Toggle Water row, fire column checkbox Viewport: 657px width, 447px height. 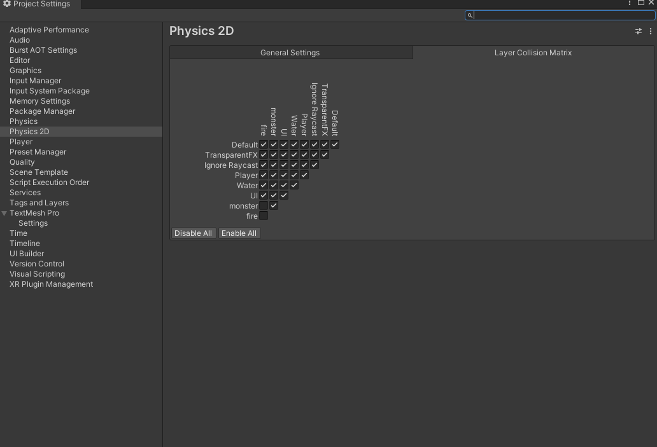(x=264, y=185)
